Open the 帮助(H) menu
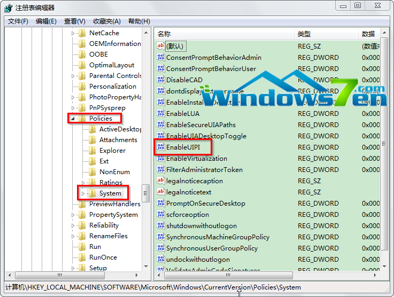 pos(139,21)
